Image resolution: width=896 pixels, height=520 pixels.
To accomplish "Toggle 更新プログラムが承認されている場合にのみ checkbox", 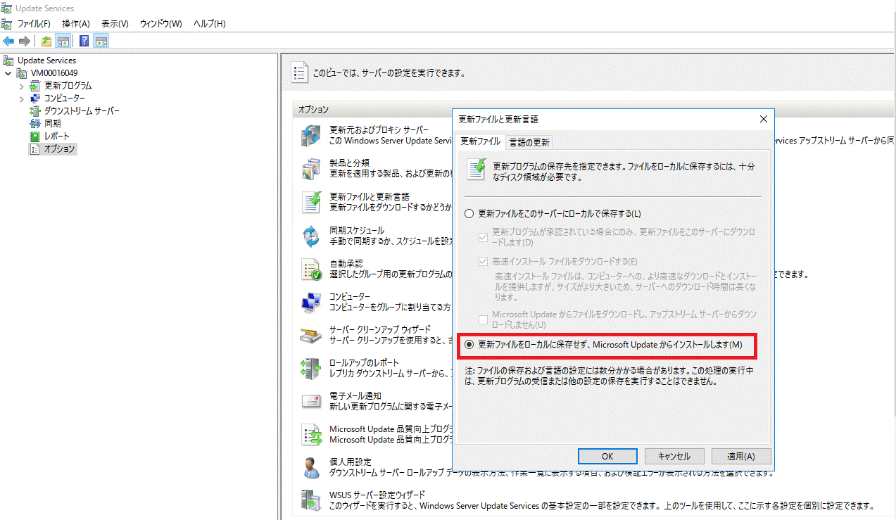I will 483,236.
